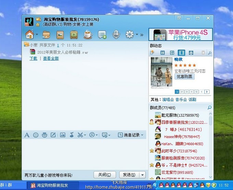Click the chat-with-plus discussion icon

coord(102,35)
